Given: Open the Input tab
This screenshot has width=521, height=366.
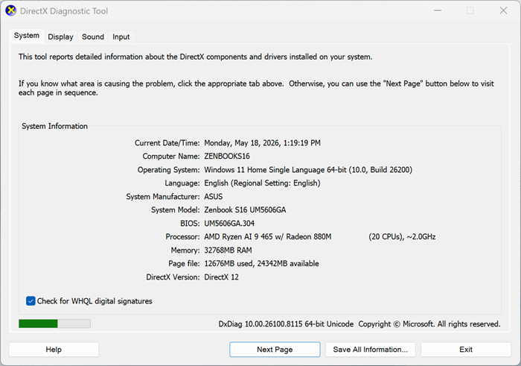Looking at the screenshot, I should click(121, 37).
